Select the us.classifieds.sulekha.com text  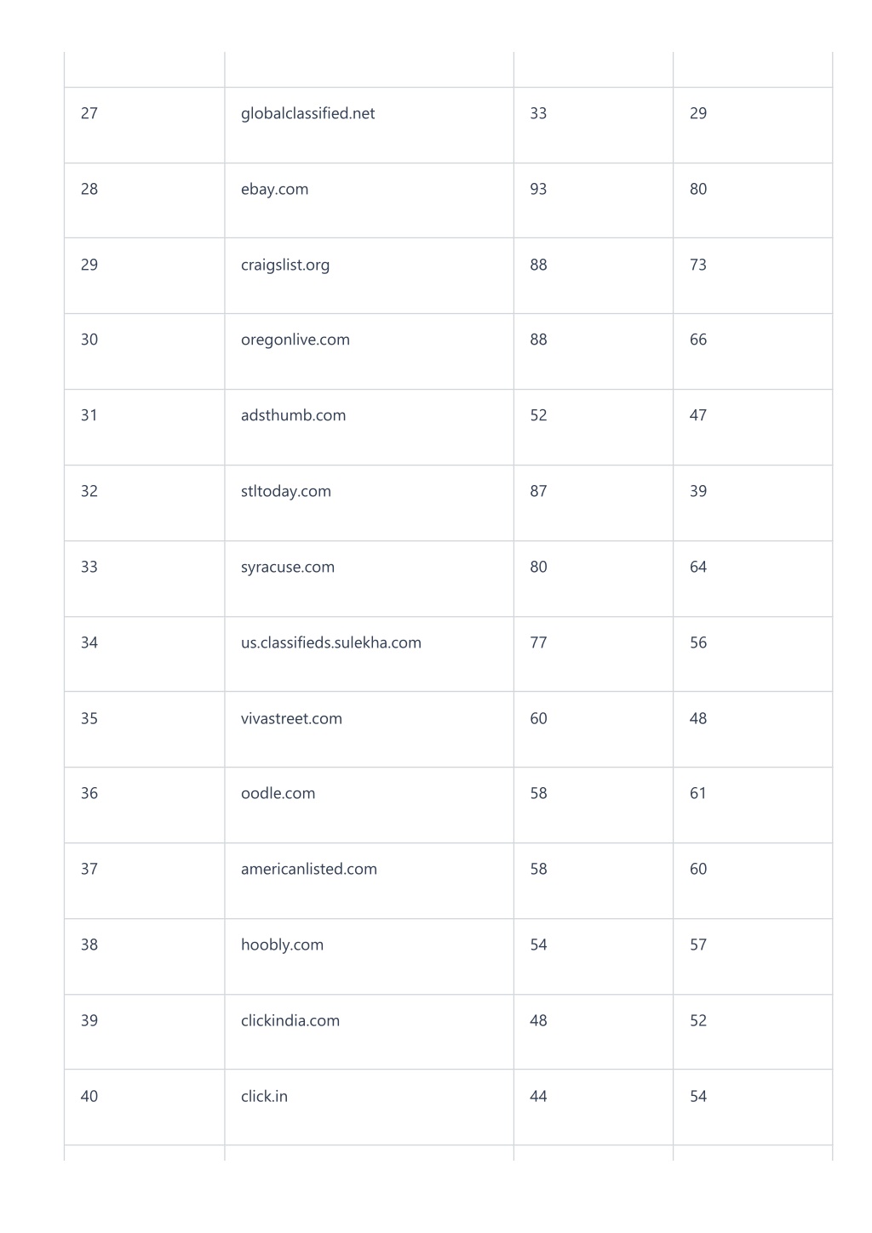pyautogui.click(x=330, y=642)
